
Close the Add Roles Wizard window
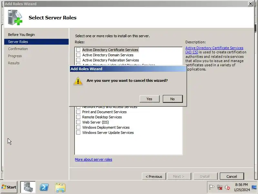click(251, 4)
